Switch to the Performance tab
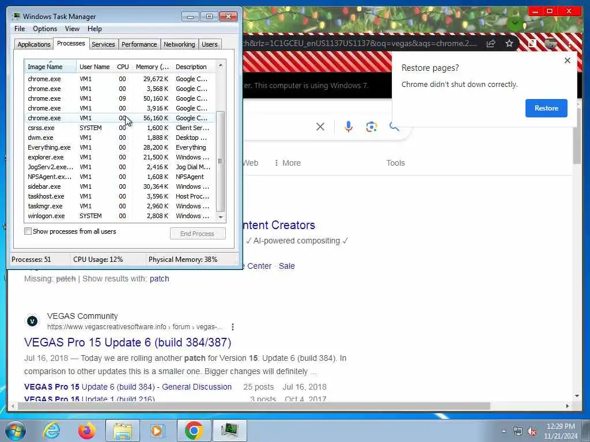Image resolution: width=590 pixels, height=442 pixels. pos(139,44)
